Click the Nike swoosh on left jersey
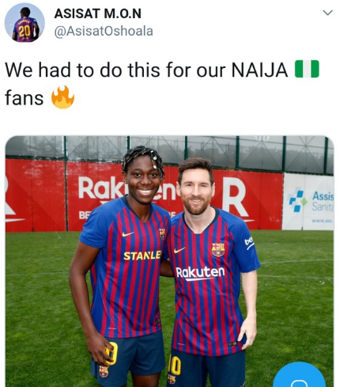The height and width of the screenshot is (387, 340). click(128, 233)
